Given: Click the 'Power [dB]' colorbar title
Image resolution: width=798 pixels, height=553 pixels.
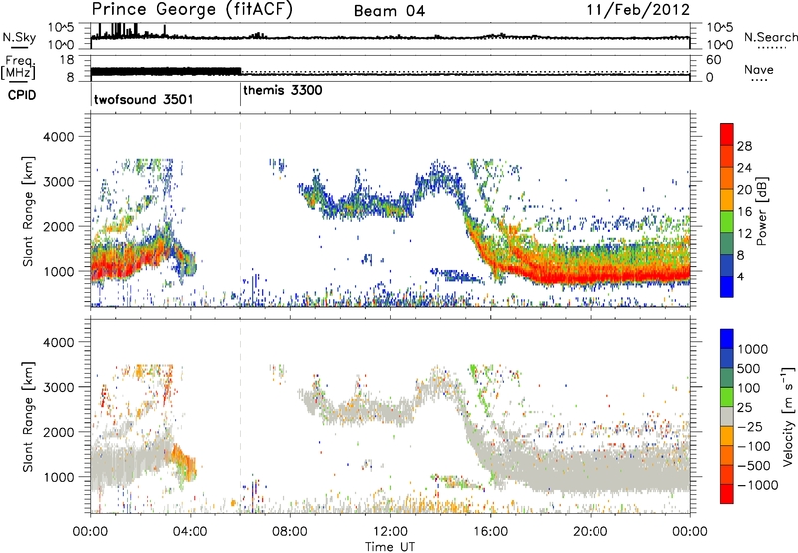Looking at the screenshot, I should 762,211.
